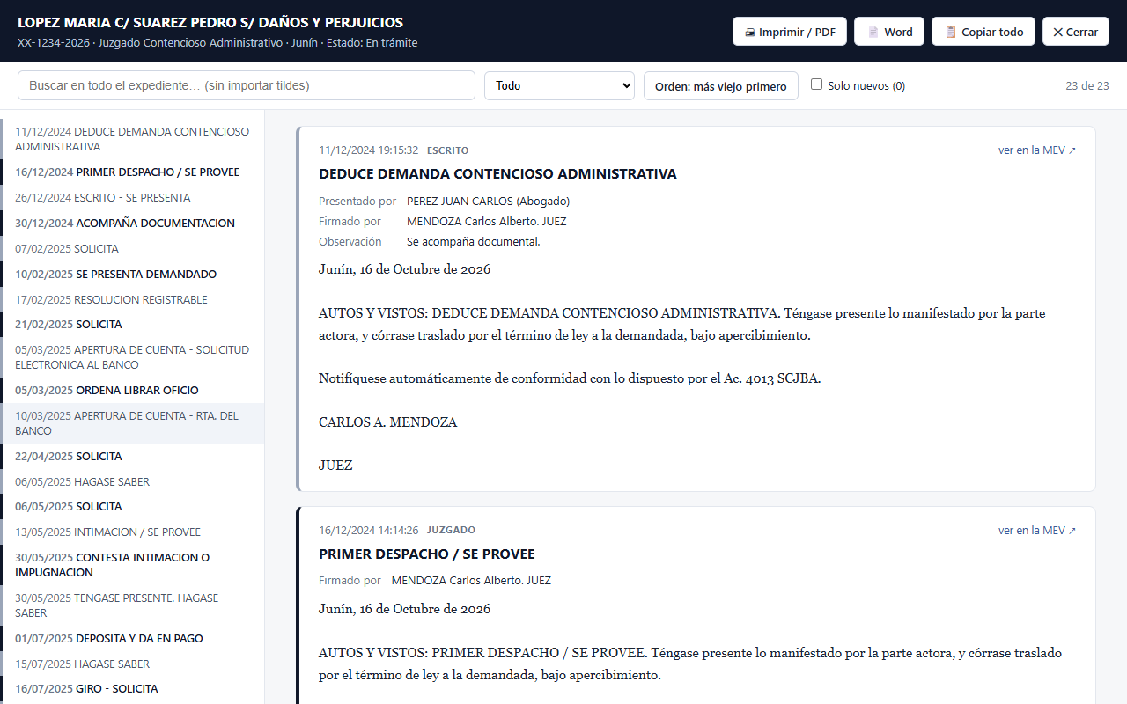Viewport: 1127px width, 704px height.
Task: Open 30/05/2025 TENGASE PRESENTE. HAGASE SABER
Action: click(x=132, y=605)
